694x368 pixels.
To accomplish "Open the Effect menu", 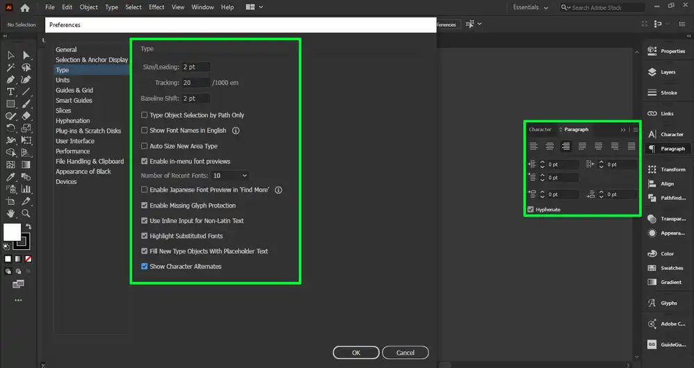I will point(156,8).
